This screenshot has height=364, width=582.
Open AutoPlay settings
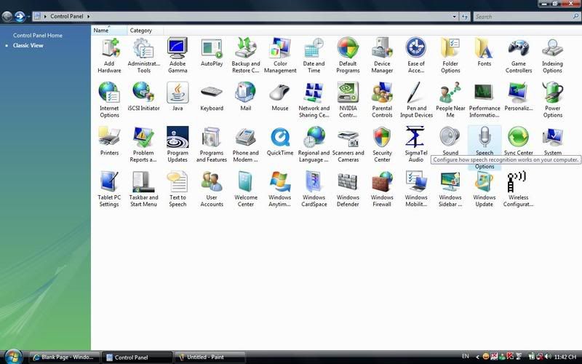point(212,52)
